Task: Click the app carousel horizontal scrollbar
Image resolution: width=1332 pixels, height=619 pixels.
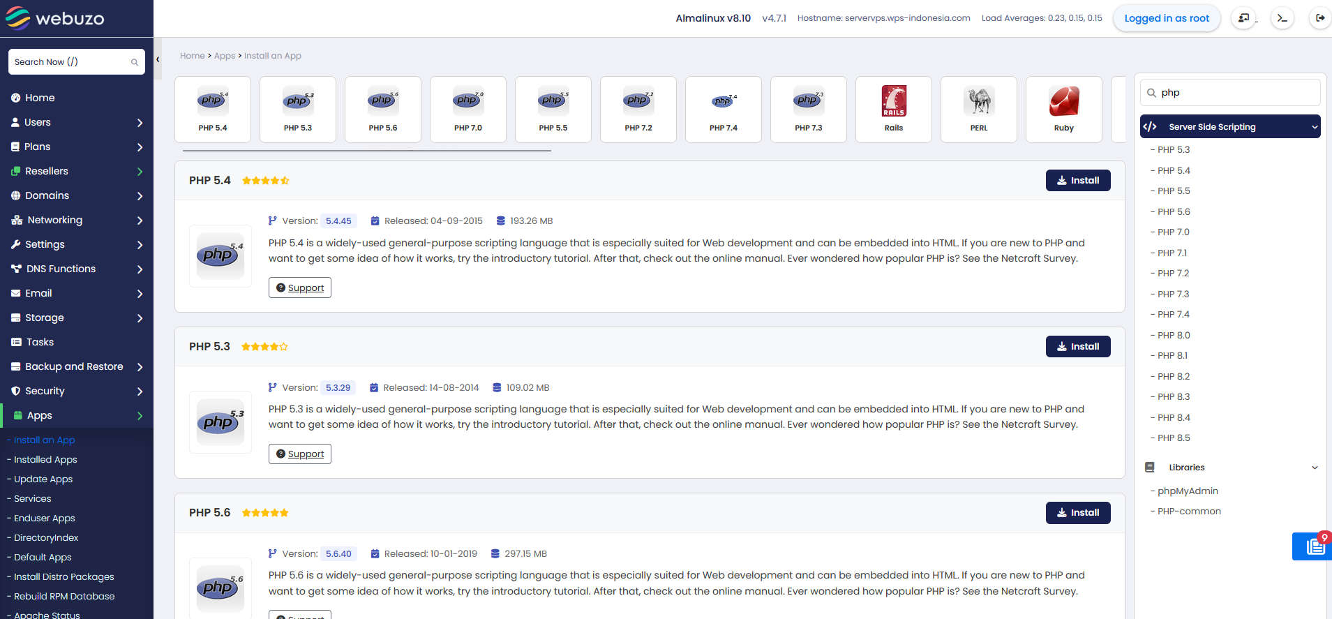Action: [367, 150]
